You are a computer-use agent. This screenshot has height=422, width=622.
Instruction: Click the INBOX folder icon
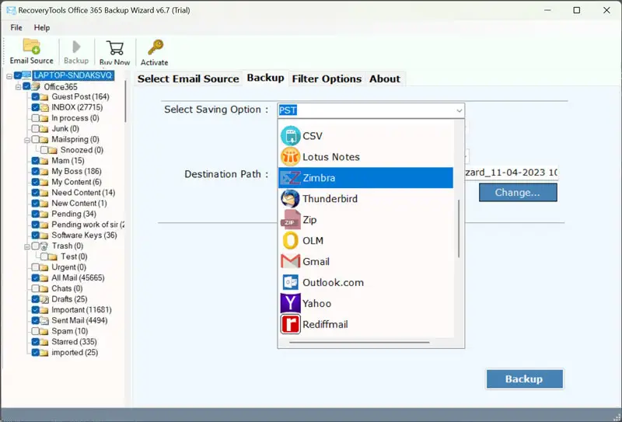[44, 107]
